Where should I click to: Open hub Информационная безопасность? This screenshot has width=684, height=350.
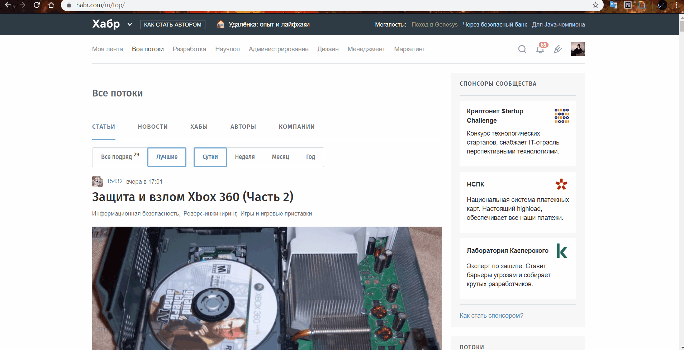(x=136, y=214)
